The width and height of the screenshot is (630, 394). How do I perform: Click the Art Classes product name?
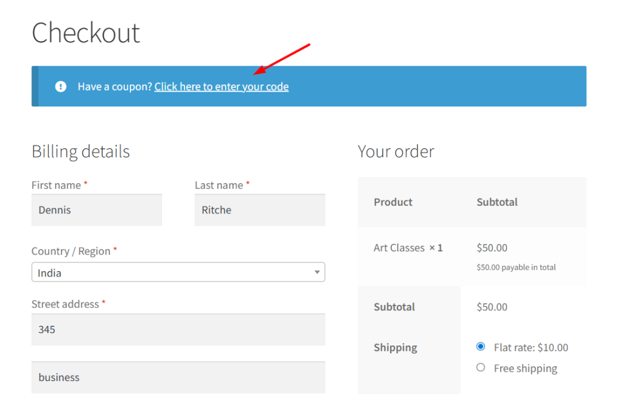(x=399, y=248)
